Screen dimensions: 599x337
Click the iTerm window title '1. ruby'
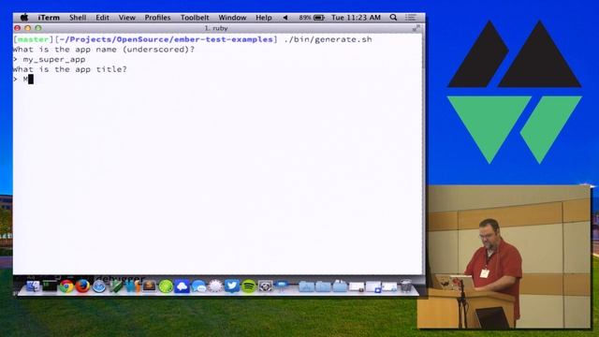[216, 28]
